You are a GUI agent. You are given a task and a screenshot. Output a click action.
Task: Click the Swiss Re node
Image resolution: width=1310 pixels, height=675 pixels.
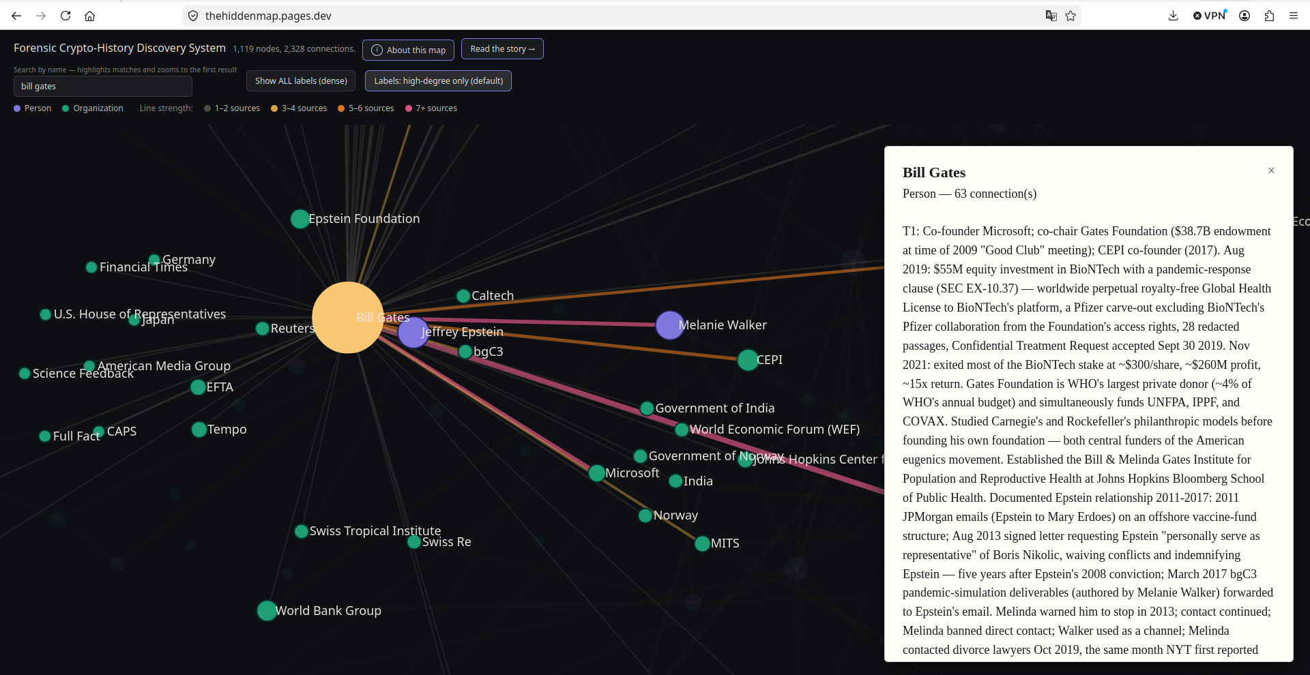point(413,542)
